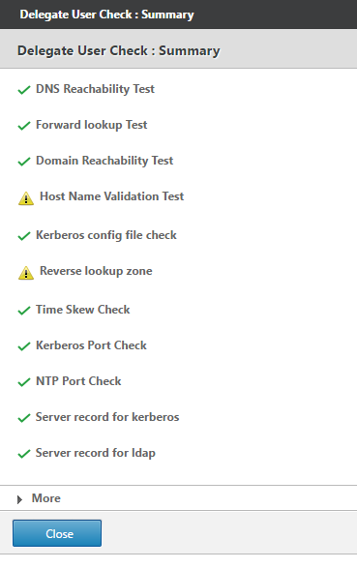Close the Delegate User Check summary
Image resolution: width=357 pixels, height=569 pixels.
57,533
